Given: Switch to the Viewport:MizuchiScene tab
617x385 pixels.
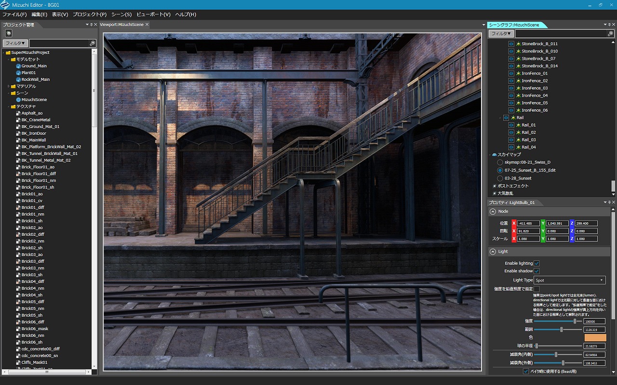Looking at the screenshot, I should (121, 25).
